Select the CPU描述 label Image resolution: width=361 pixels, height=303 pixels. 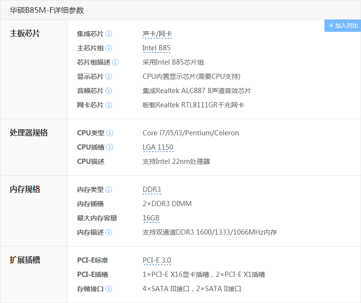click(91, 161)
